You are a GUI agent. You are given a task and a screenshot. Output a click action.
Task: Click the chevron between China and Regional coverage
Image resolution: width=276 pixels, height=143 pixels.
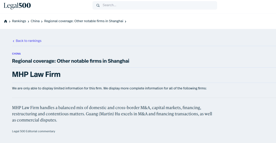pyautogui.click(x=42, y=21)
